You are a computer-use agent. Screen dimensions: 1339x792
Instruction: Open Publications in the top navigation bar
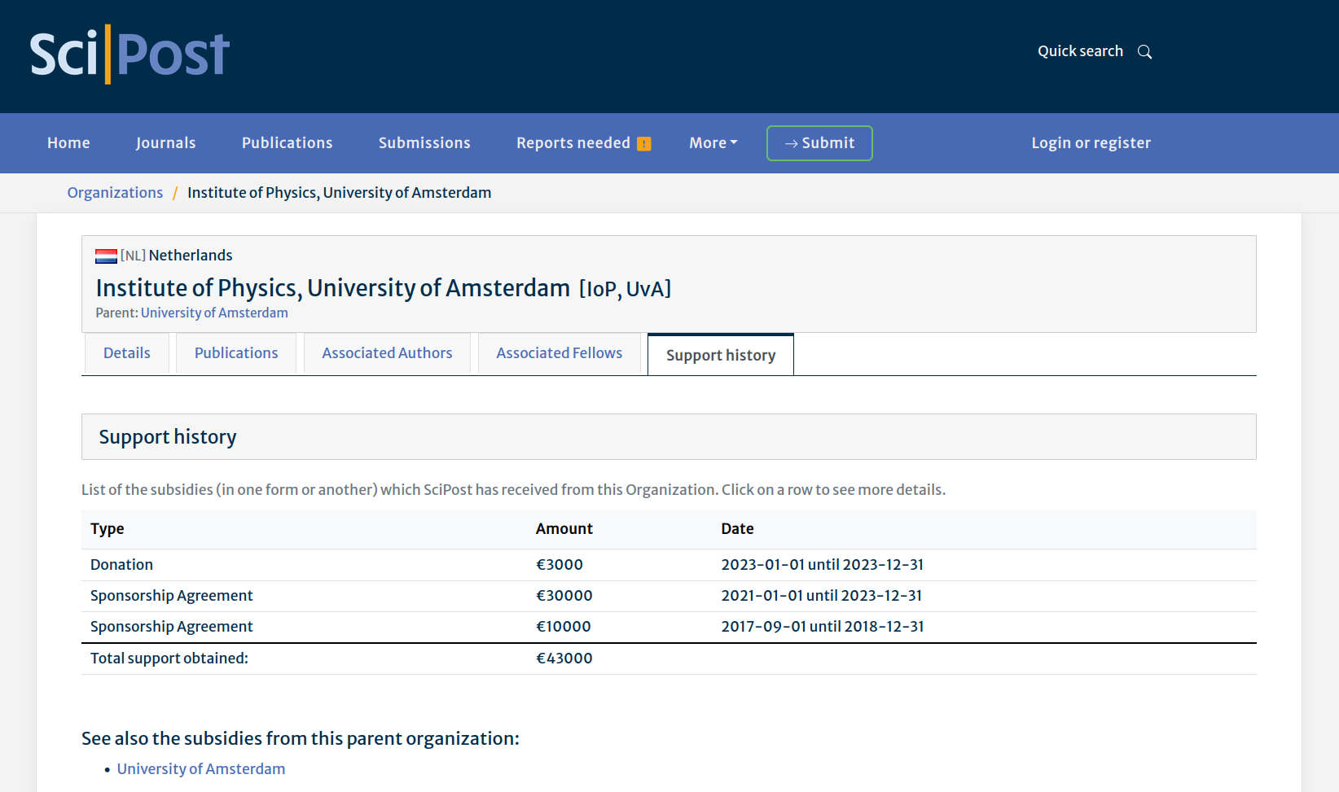[287, 143]
